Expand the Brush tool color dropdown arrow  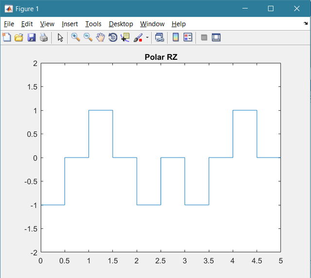point(147,37)
